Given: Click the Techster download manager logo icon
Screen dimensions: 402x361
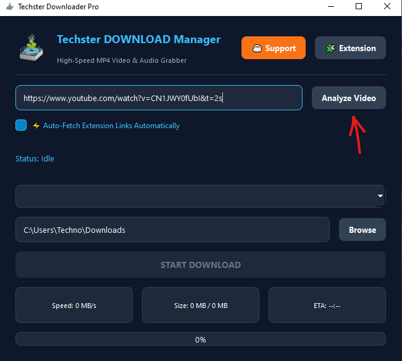Looking at the screenshot, I should tap(31, 47).
